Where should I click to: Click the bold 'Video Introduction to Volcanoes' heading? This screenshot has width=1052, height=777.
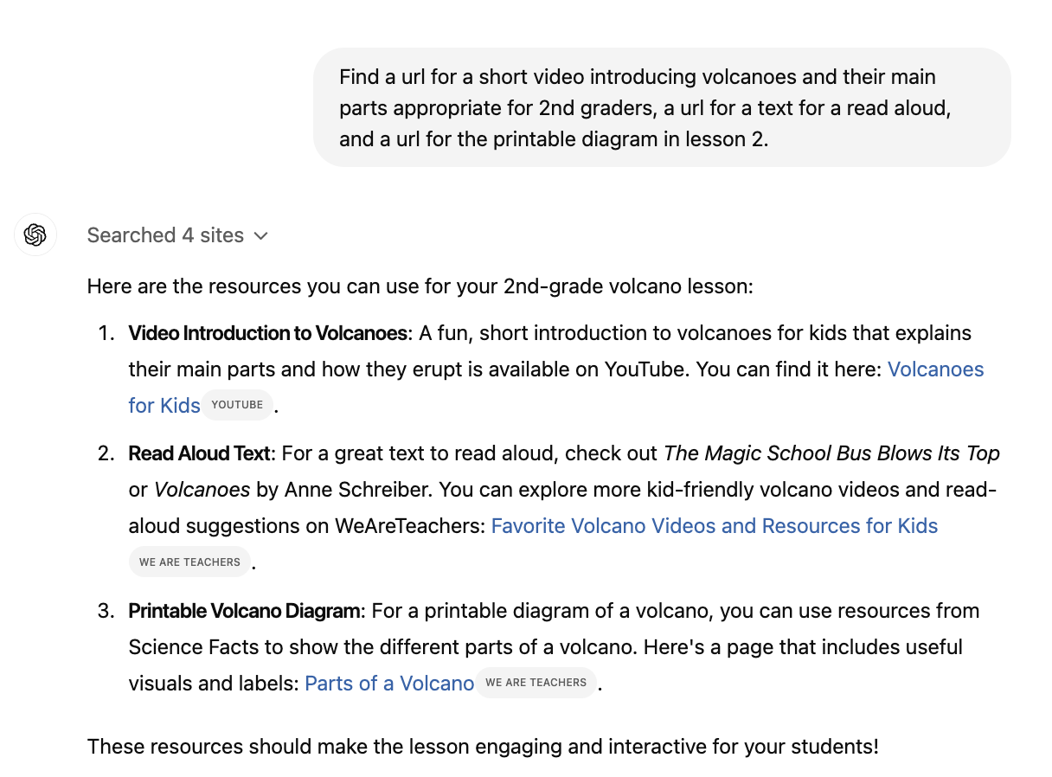(x=267, y=333)
